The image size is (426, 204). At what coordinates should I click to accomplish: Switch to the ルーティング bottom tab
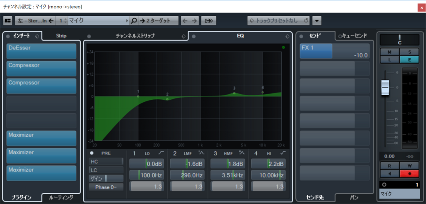61,197
